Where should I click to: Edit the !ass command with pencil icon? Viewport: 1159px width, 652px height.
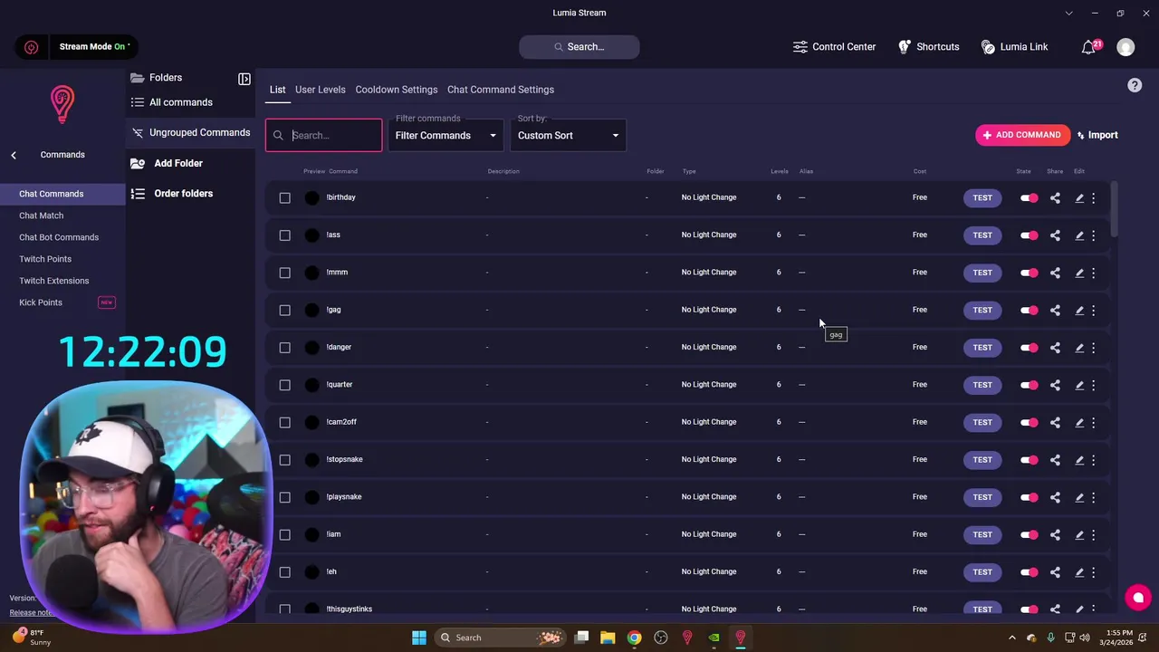[1079, 235]
